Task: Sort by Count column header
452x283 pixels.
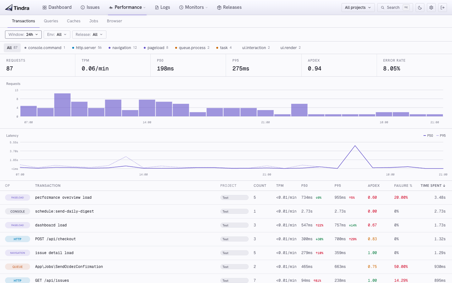Action: coord(260,186)
